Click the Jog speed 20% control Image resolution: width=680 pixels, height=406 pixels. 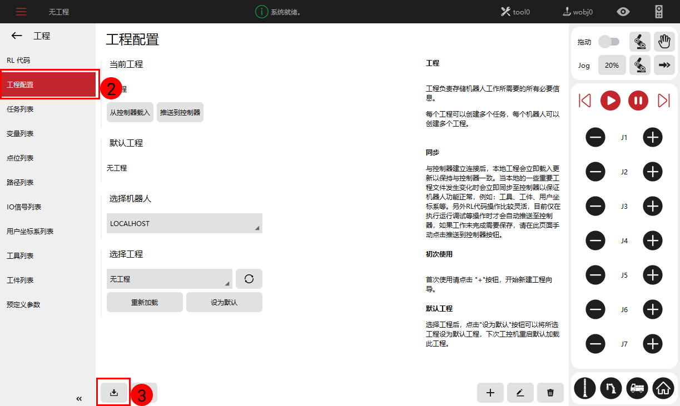pos(612,65)
